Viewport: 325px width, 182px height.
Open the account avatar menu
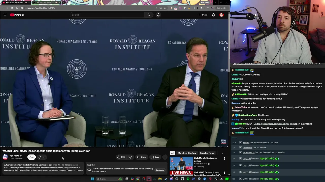(x=221, y=15)
